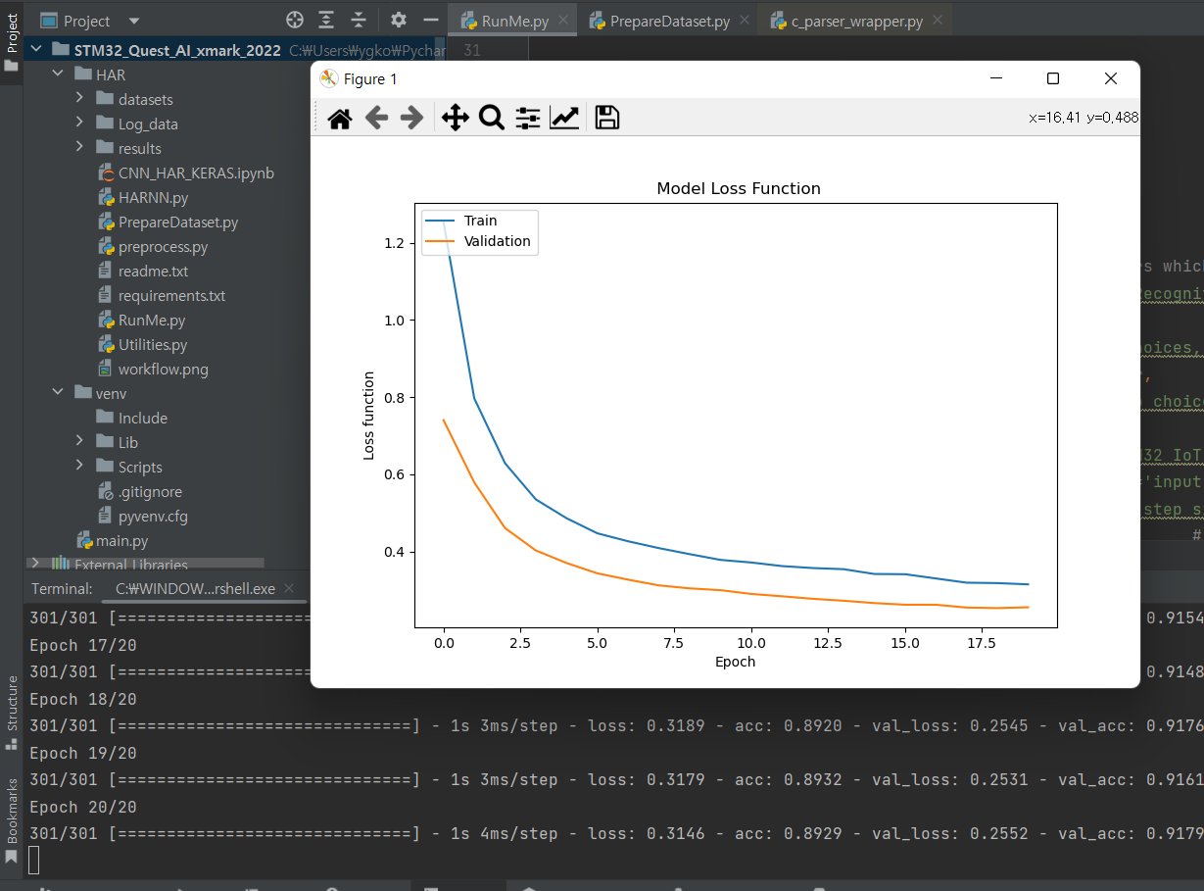
Task: Expand the Log_data folder
Action: pos(80,124)
